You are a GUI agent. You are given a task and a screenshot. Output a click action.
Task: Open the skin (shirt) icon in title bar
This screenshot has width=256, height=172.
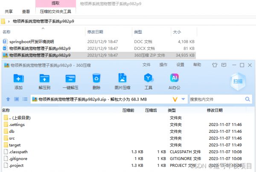(215, 65)
